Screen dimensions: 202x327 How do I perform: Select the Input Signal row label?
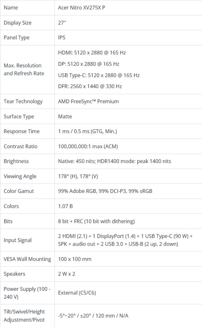[18, 240]
